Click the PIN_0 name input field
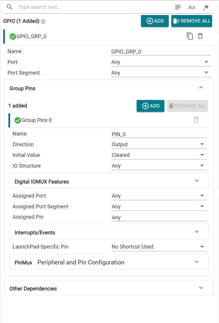The height and width of the screenshot is (323, 219). pyautogui.click(x=159, y=134)
